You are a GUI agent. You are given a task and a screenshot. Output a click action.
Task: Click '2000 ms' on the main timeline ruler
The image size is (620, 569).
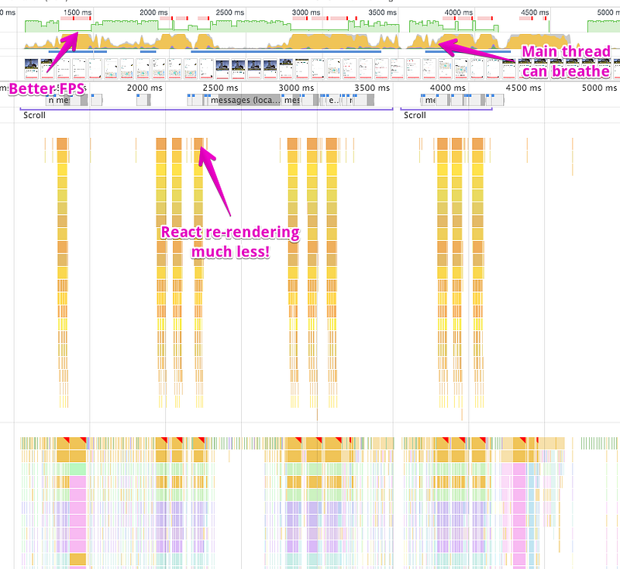[x=145, y=88]
